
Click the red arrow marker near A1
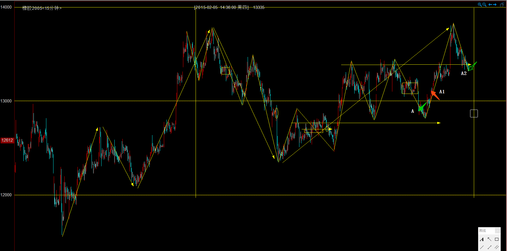coord(435,95)
